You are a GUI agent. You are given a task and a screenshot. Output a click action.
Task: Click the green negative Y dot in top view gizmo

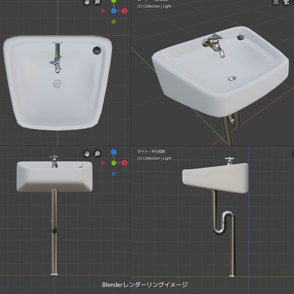[x=114, y=22]
